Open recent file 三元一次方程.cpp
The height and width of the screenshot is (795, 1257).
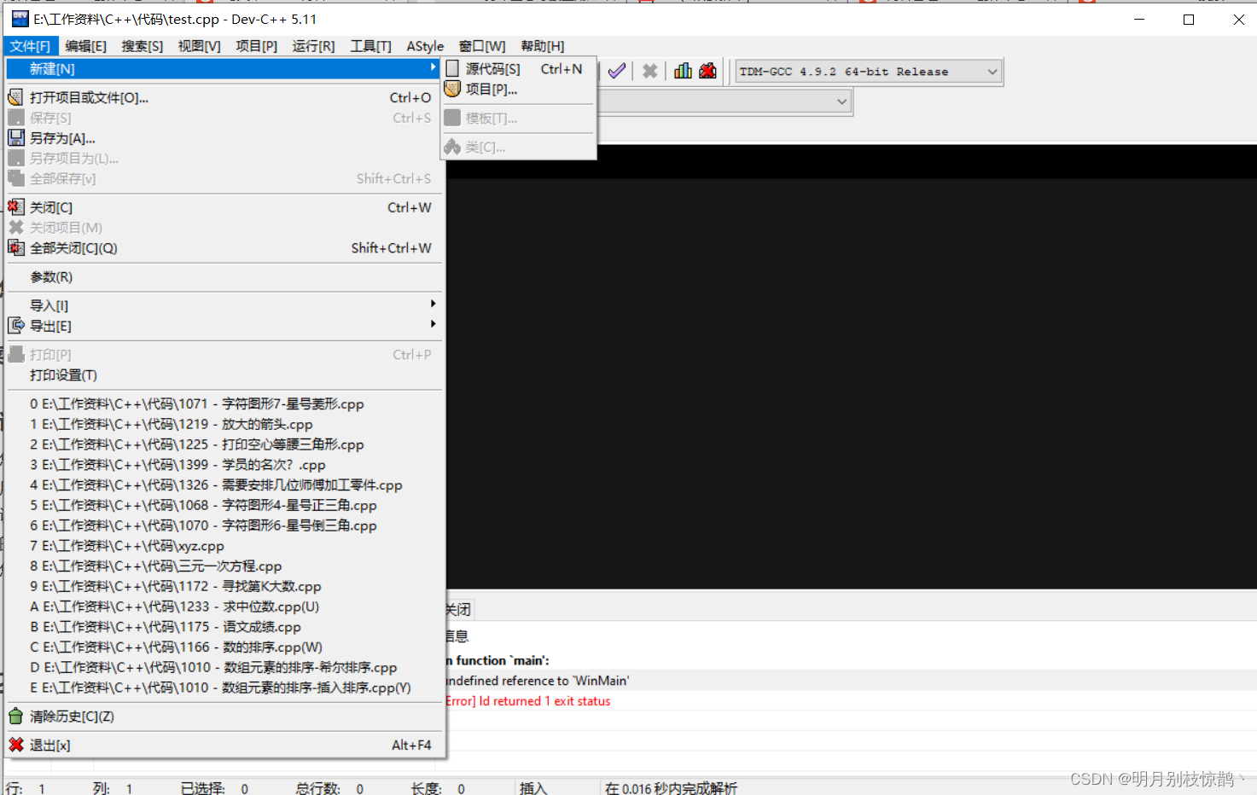click(x=224, y=566)
